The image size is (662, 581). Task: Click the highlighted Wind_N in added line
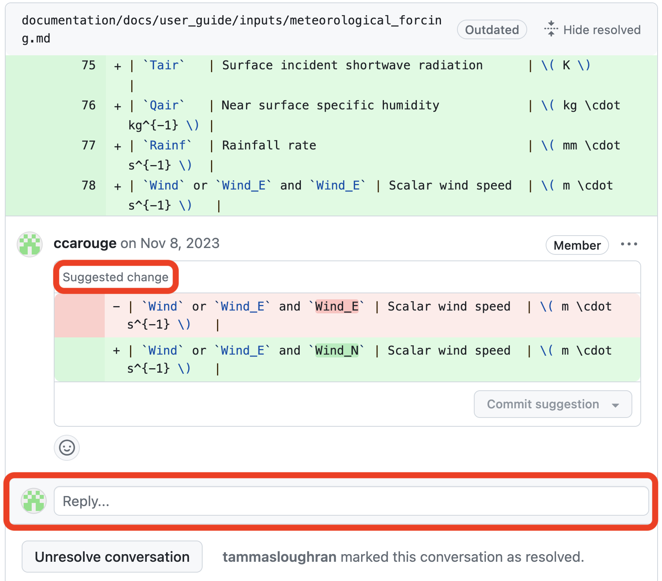point(337,351)
